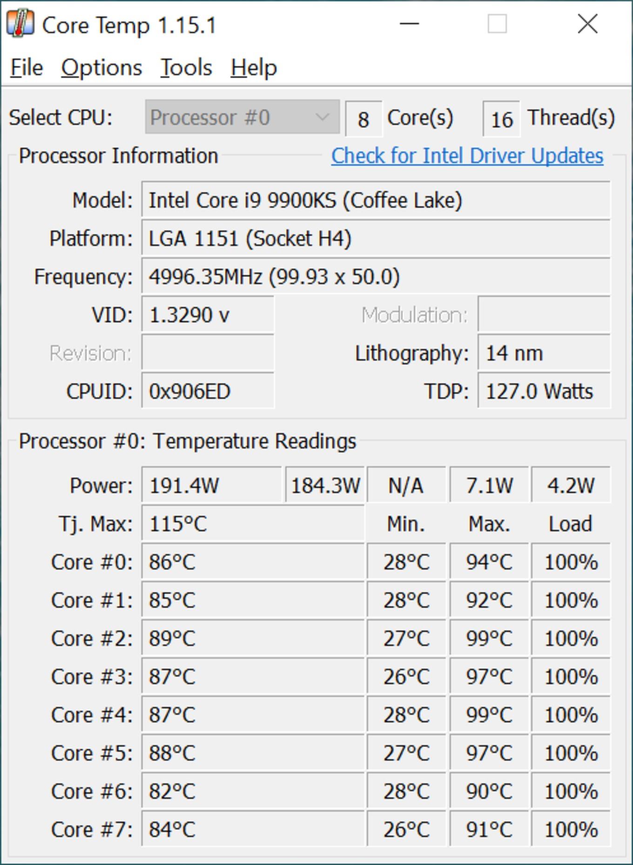Click Core #0 max temperature 94°C
This screenshot has height=865, width=633.
tap(489, 562)
